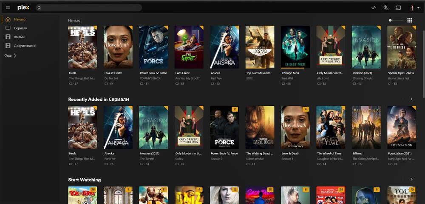The image size is (425, 204).
Task: Open the Top Gun: Maverick poster
Action: (260, 47)
